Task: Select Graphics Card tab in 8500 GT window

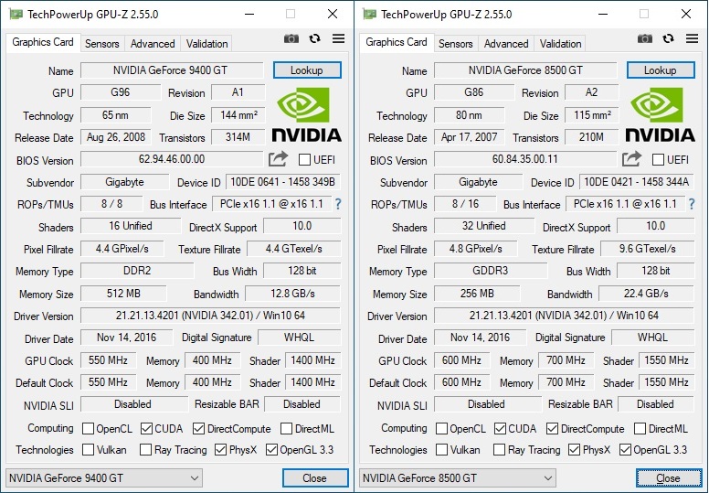Action: [x=397, y=43]
